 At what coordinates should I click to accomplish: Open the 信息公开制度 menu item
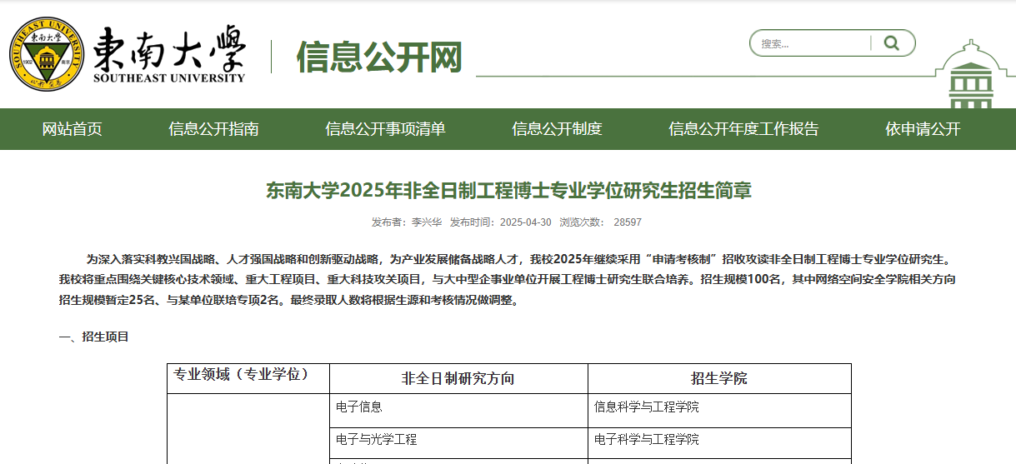(x=557, y=129)
